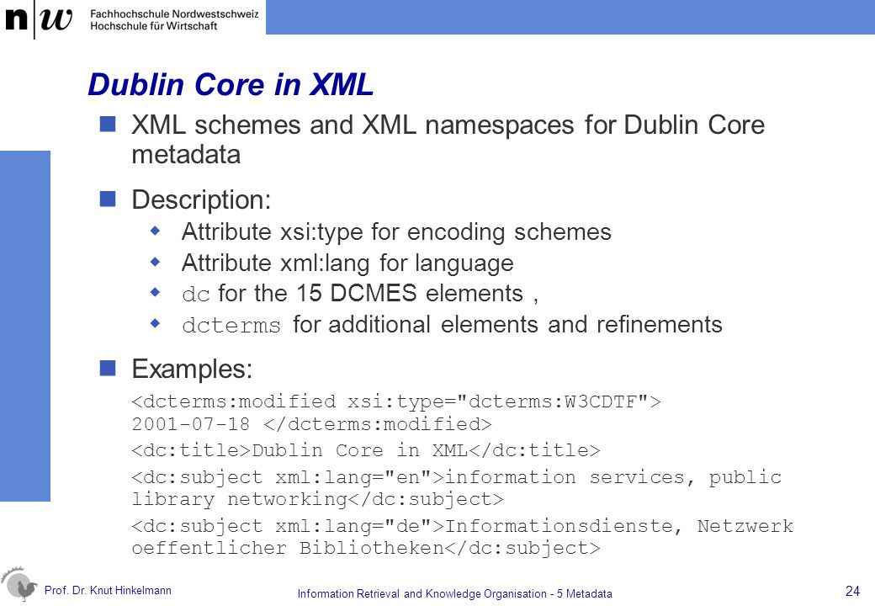Select 'Hochschule für Wirtschaft' header text
Viewport: 875px width, 606px height.
tap(153, 25)
